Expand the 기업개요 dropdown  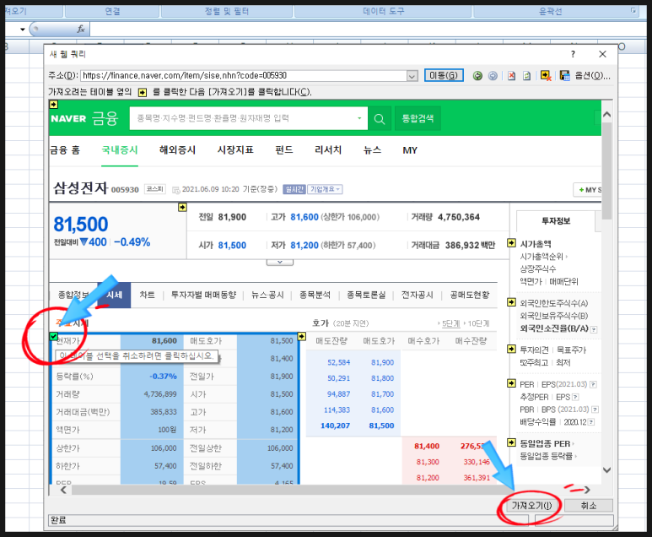tap(326, 189)
